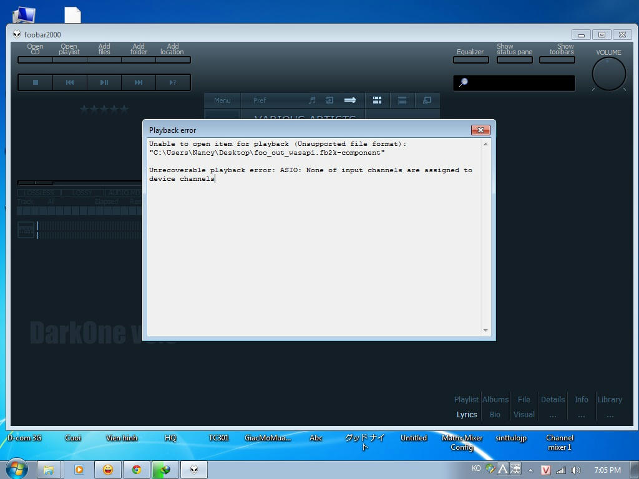Screen dimensions: 639x479
Task: Open Chrome from the taskbar
Action: 136,470
